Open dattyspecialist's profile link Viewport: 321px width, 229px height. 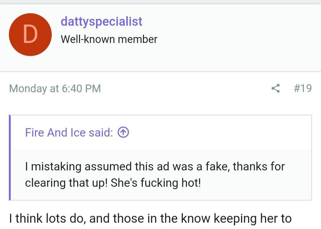tap(101, 22)
